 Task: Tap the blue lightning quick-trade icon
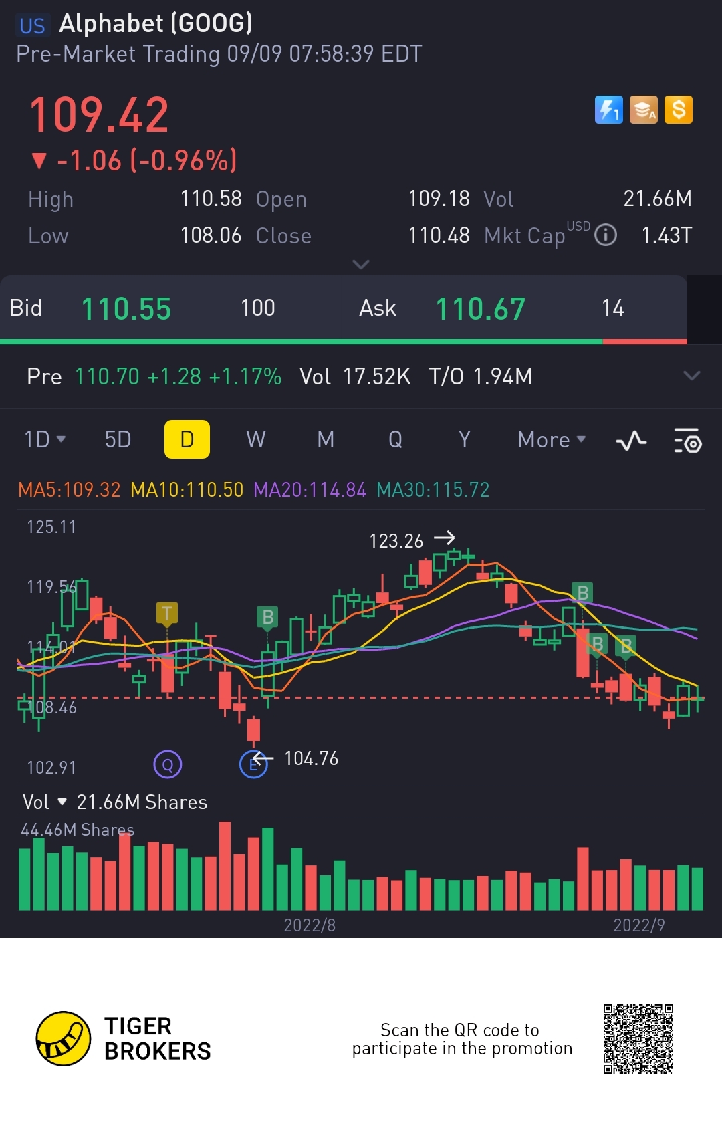pos(608,110)
